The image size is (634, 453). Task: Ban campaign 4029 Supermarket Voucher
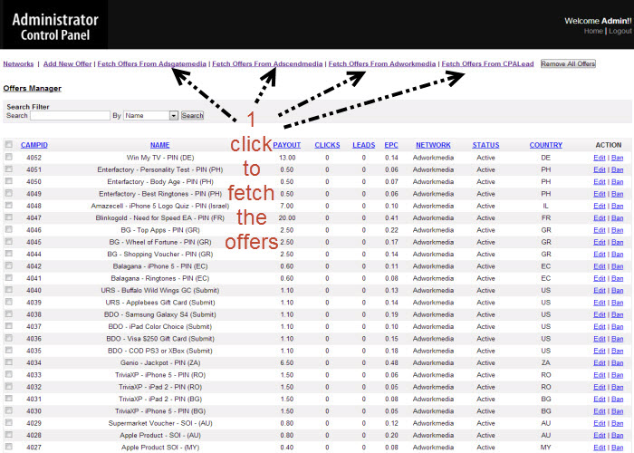(x=617, y=423)
